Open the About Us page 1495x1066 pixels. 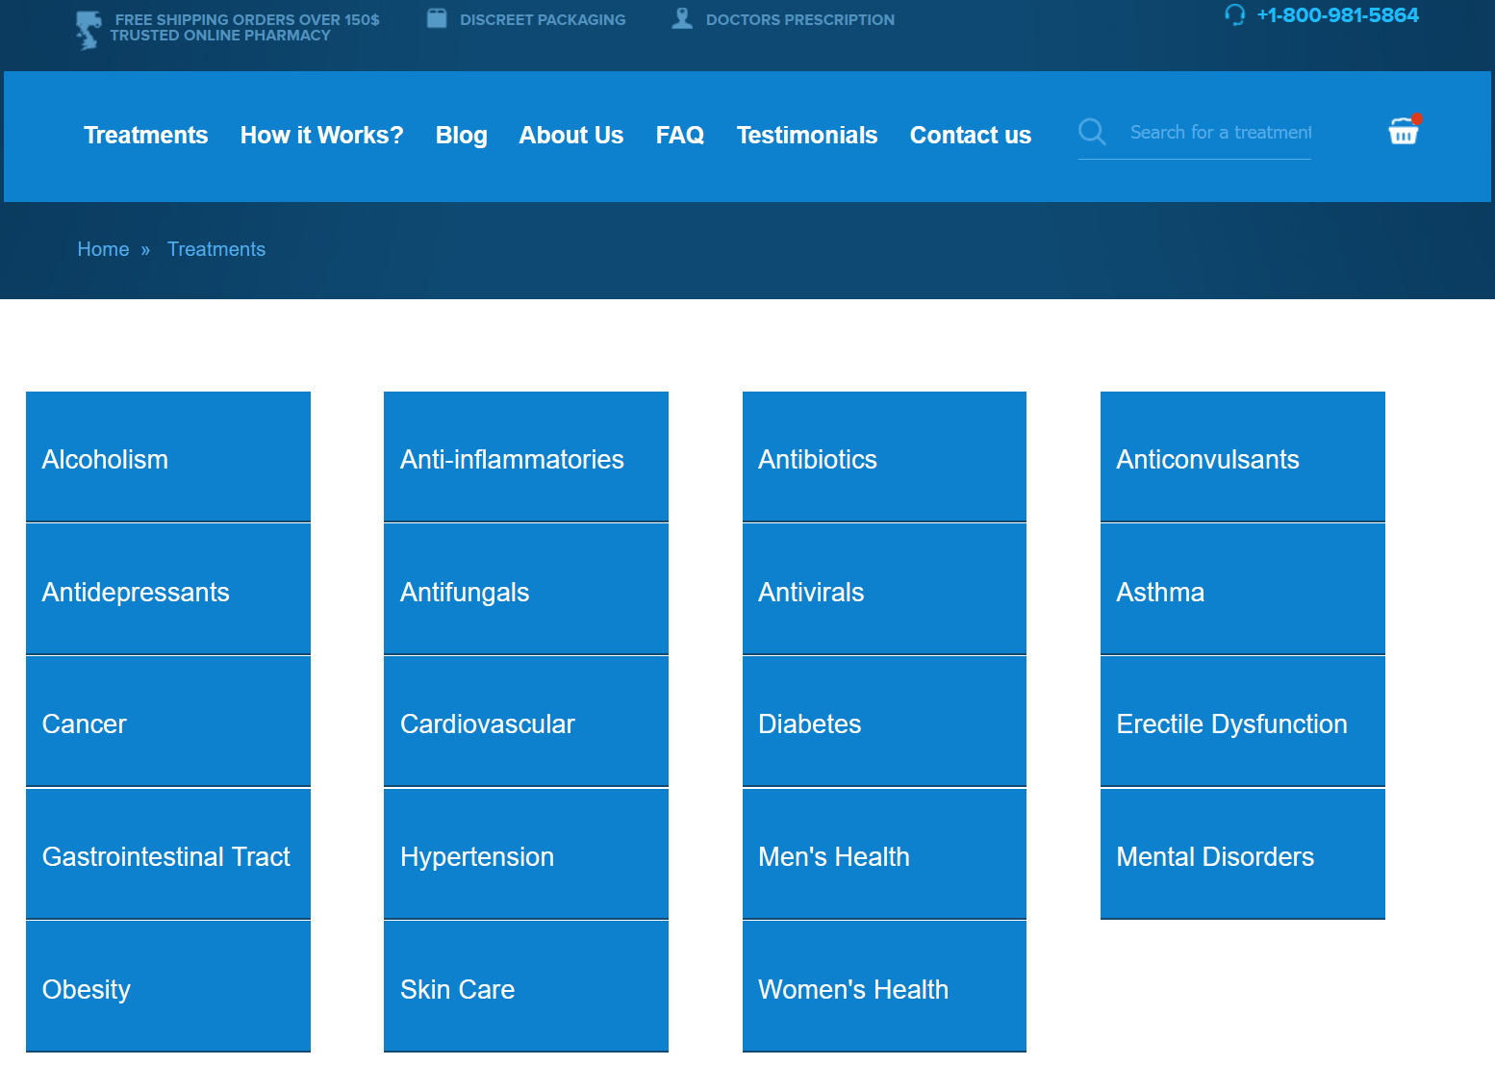570,136
